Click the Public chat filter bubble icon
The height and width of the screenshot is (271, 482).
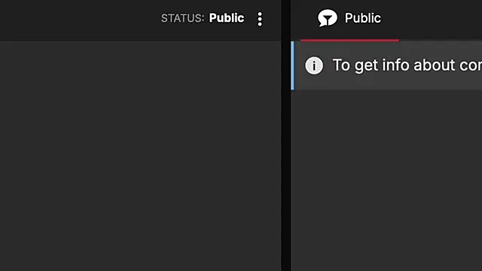[328, 18]
